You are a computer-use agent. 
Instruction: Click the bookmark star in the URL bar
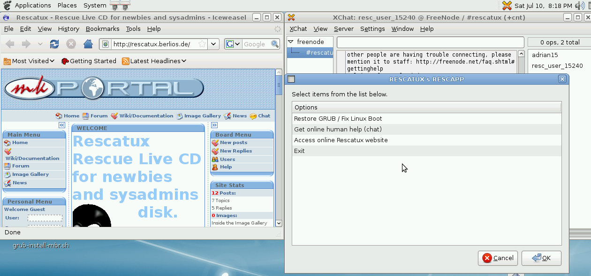point(202,44)
